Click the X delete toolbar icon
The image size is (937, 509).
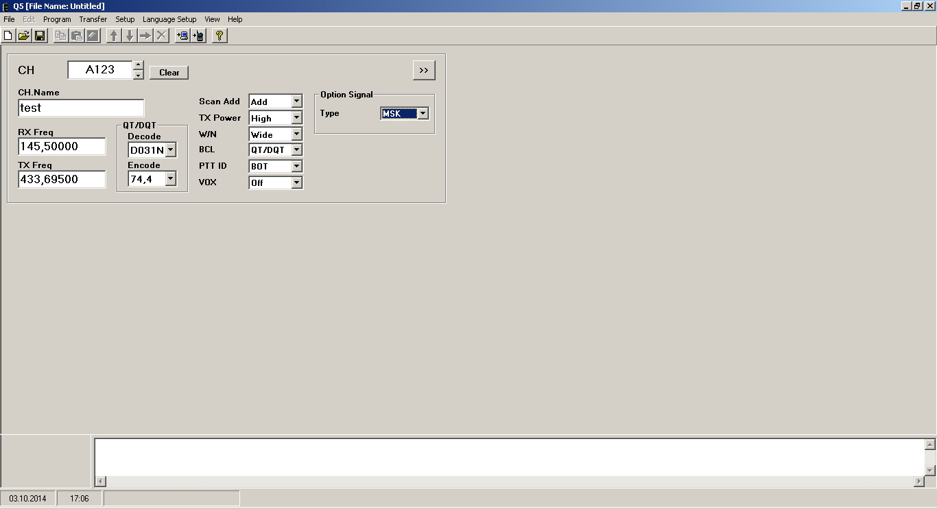[161, 36]
